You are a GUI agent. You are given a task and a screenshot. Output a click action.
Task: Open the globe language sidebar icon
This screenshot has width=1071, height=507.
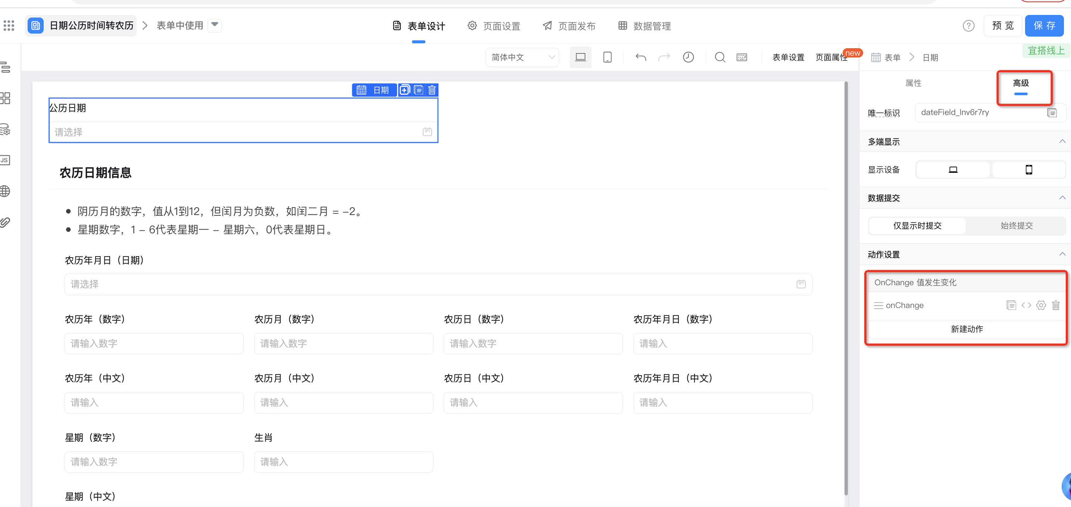tap(5, 191)
